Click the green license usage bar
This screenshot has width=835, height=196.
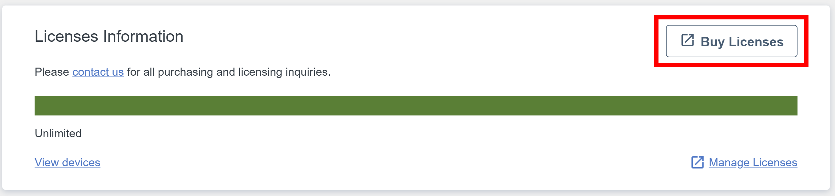416,106
